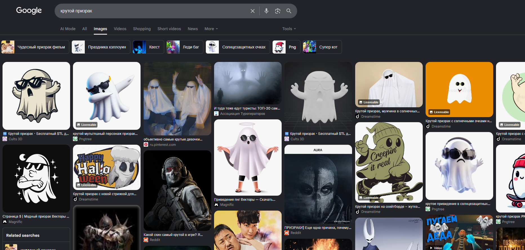This screenshot has width=525, height=250.
Task: Open Magnific source icon under black ghost vector
Action: coord(5,222)
